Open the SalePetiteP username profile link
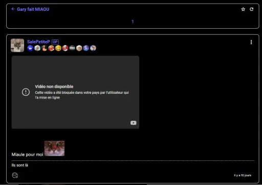This screenshot has width=262, height=185. pos(38,42)
